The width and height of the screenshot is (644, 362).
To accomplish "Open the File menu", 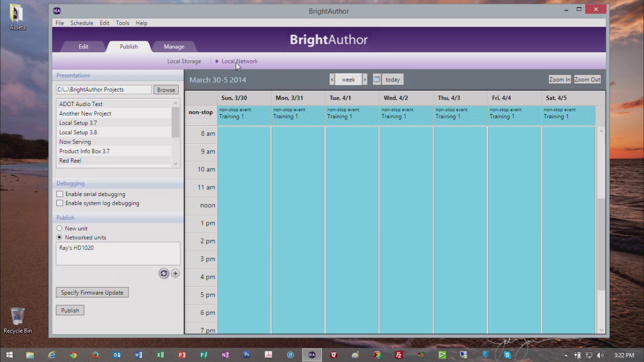I will coord(59,23).
